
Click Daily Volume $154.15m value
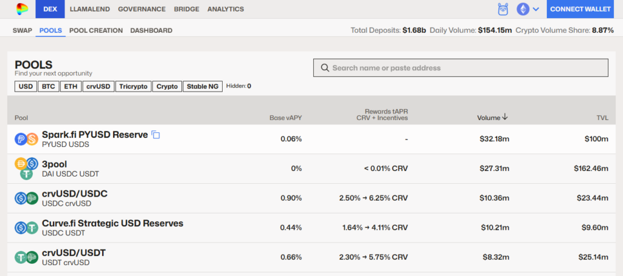[495, 30]
